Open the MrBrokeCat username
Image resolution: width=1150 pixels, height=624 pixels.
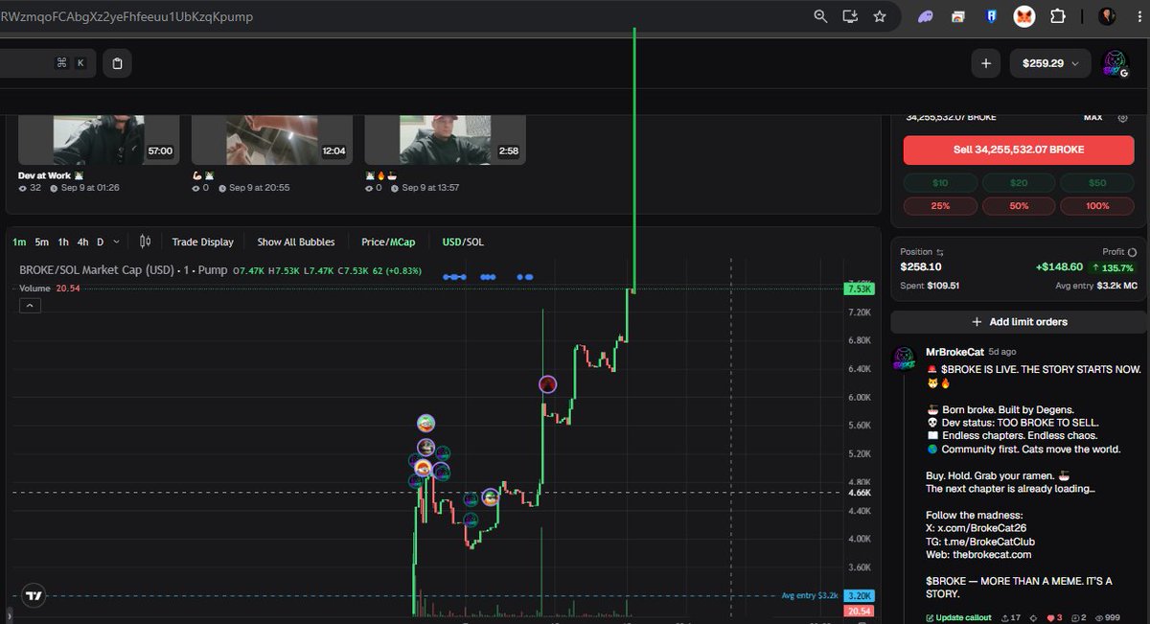click(x=954, y=352)
